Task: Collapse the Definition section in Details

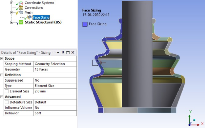Action: click(2, 75)
